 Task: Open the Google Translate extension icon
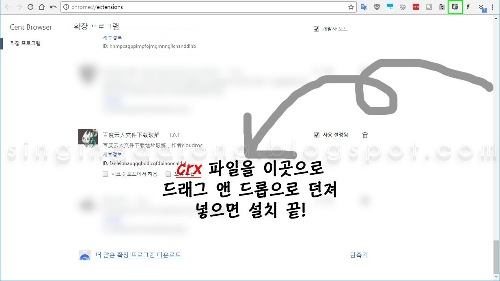[x=364, y=7]
